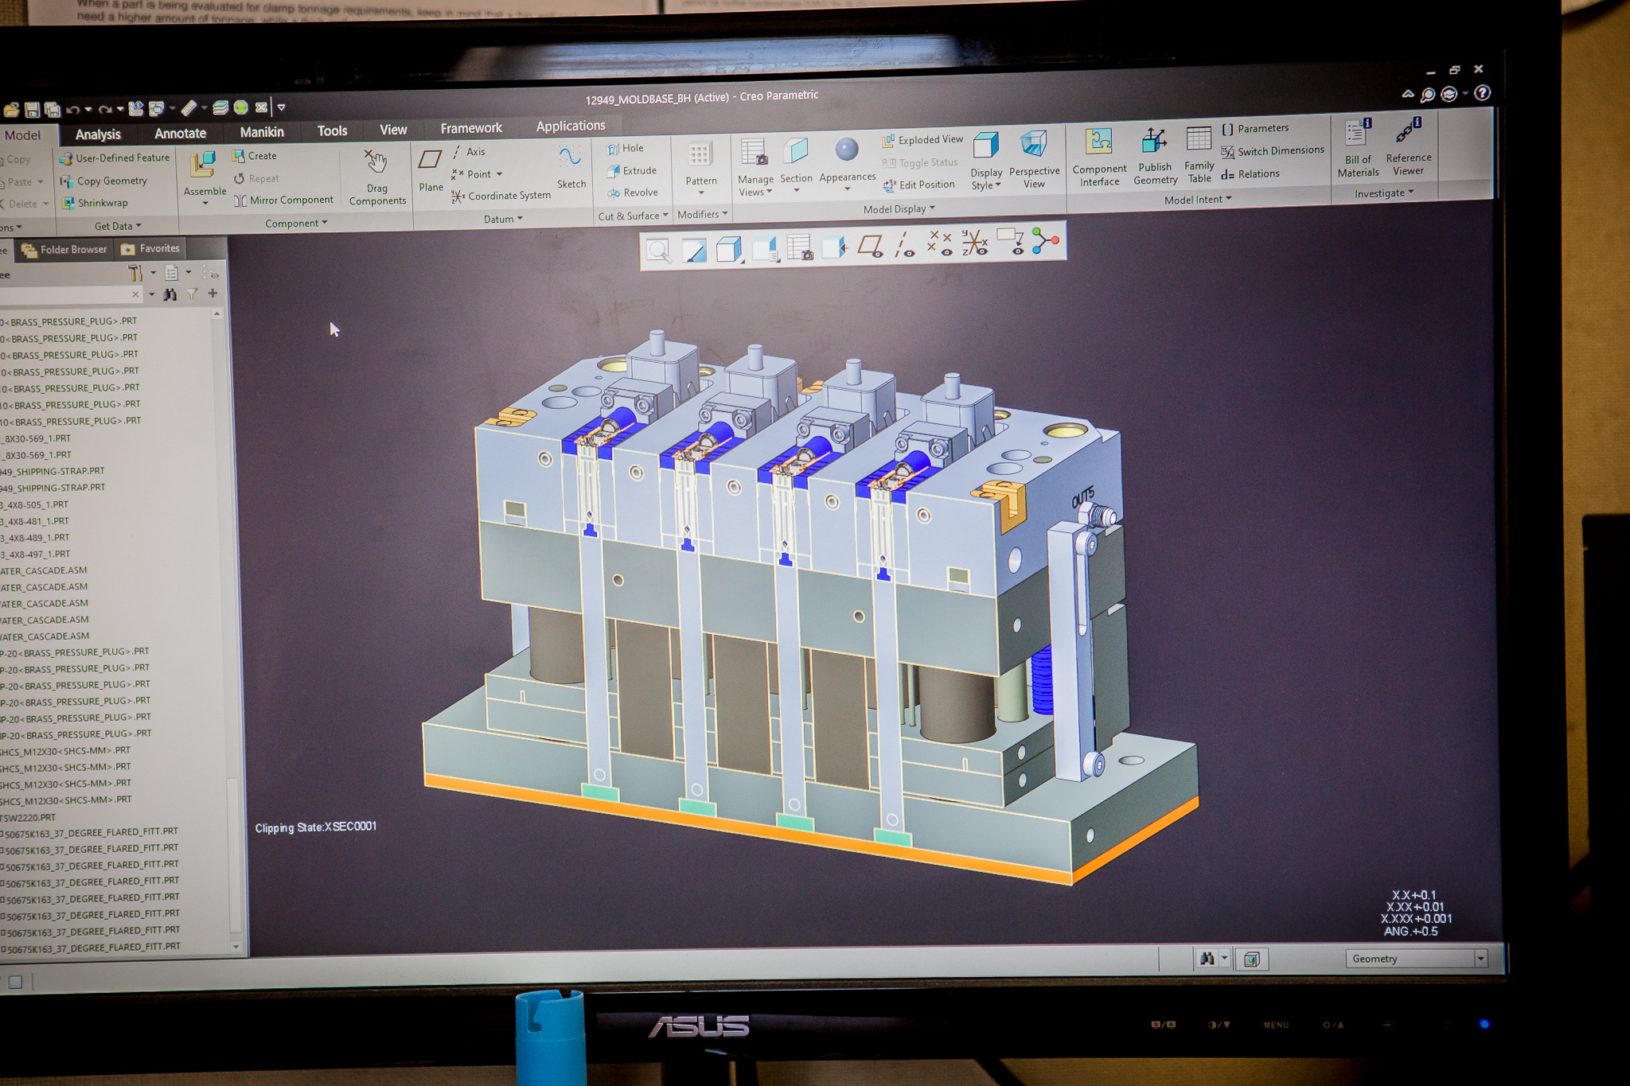Toggle point display visibility
1630x1086 pixels.
point(940,243)
